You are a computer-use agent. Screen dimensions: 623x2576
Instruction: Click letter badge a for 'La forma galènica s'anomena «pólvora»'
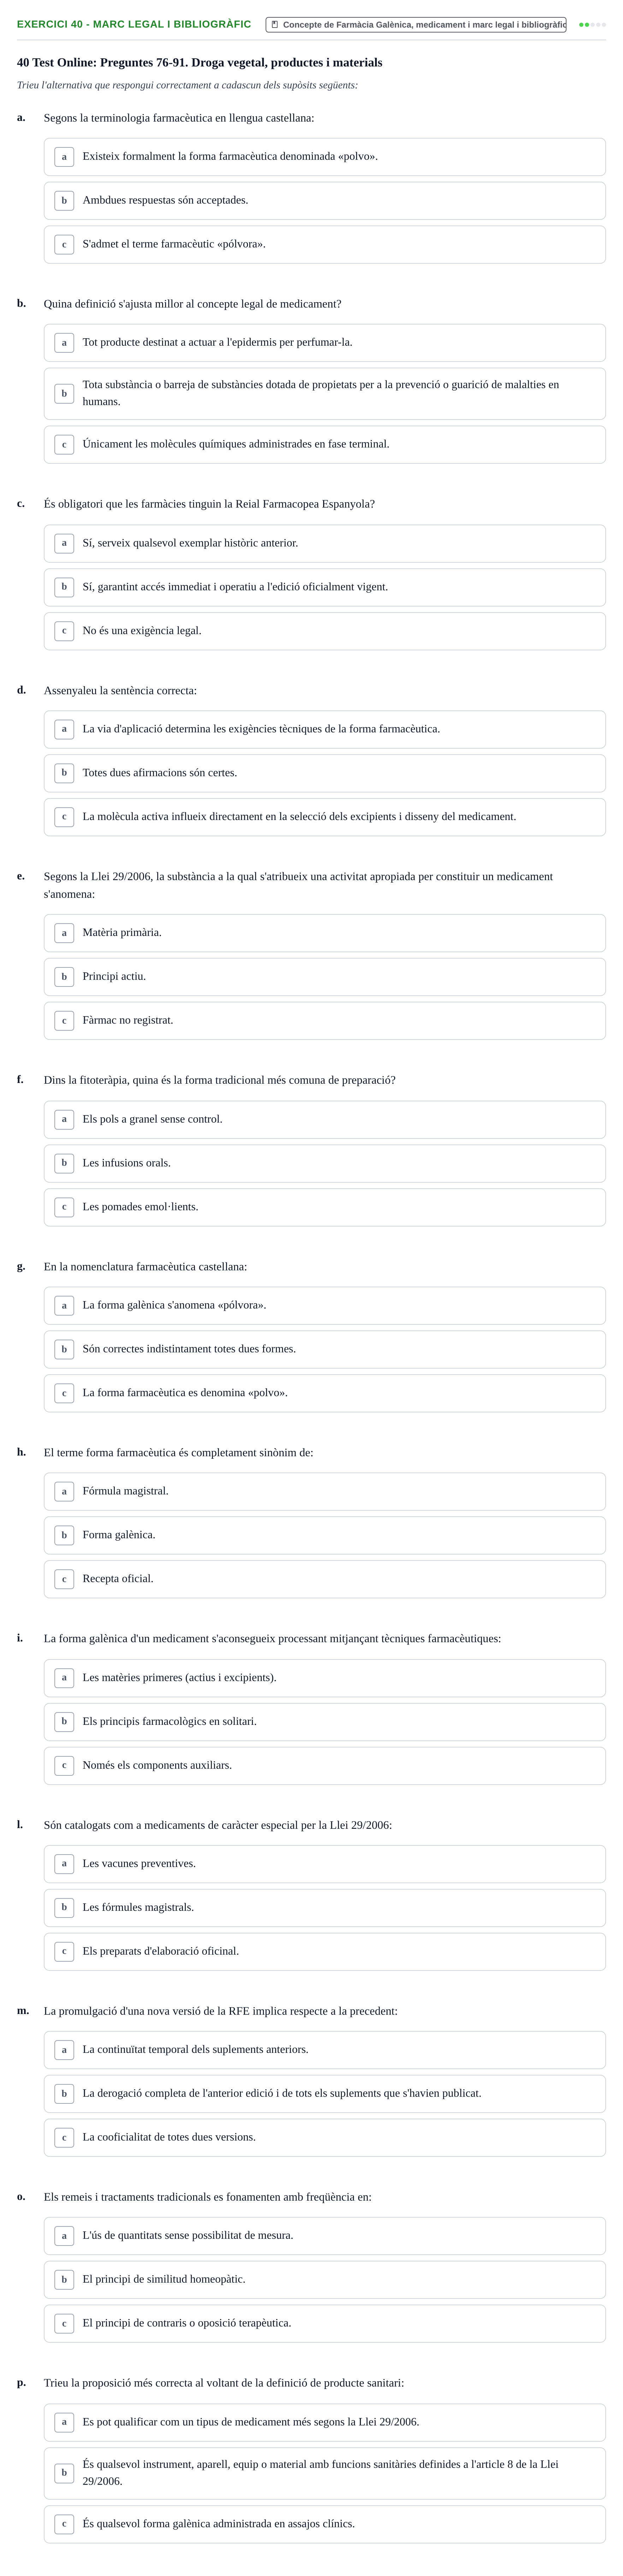(x=64, y=1306)
